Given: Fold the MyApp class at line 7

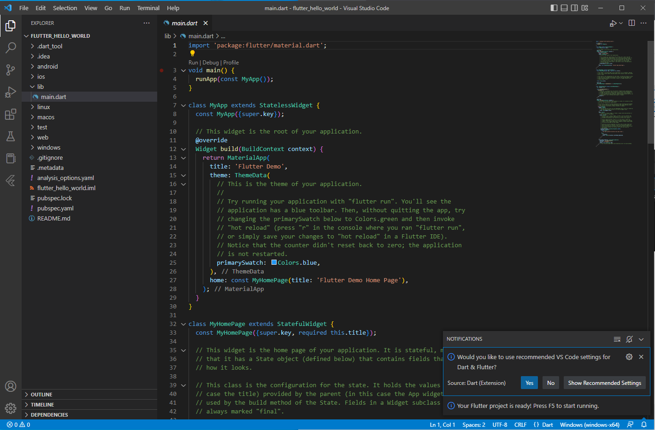Looking at the screenshot, I should (x=183, y=105).
